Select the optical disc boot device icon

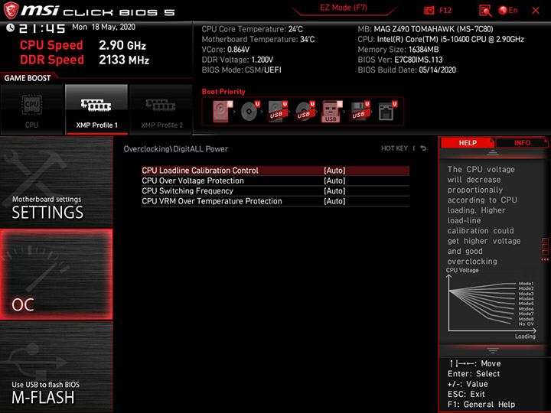(250, 112)
